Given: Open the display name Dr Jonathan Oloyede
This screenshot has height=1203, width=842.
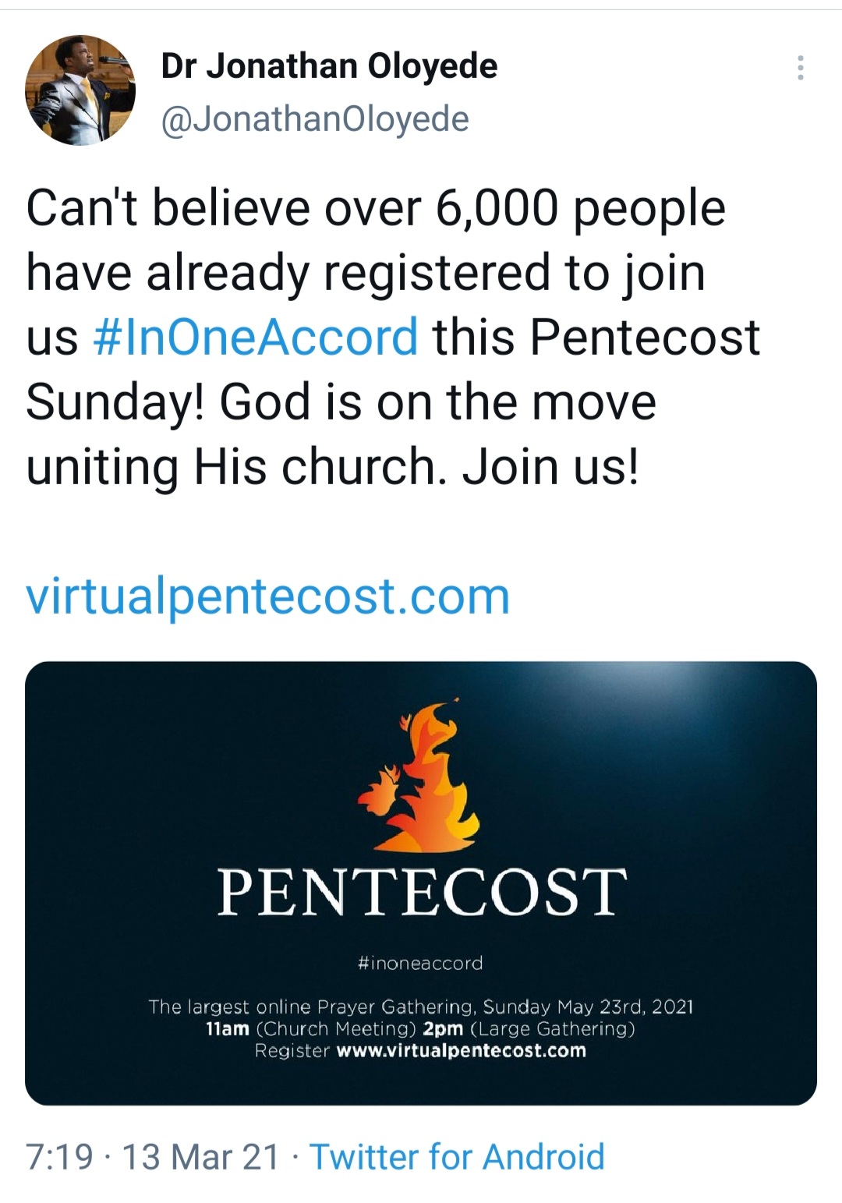Looking at the screenshot, I should [x=329, y=65].
